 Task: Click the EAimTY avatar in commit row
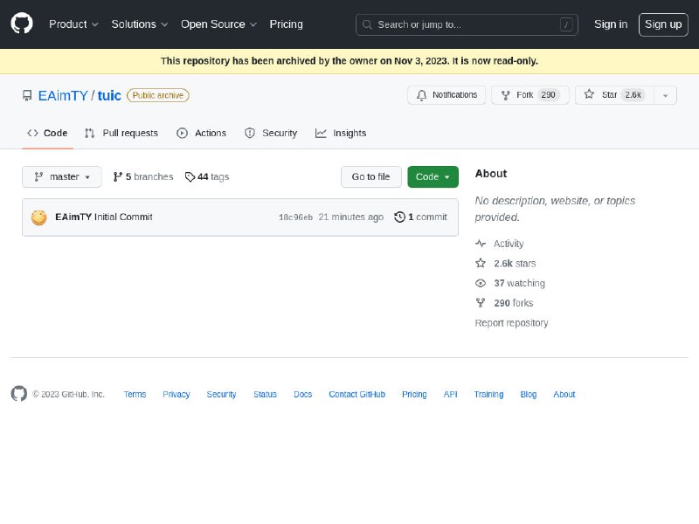click(x=38, y=217)
